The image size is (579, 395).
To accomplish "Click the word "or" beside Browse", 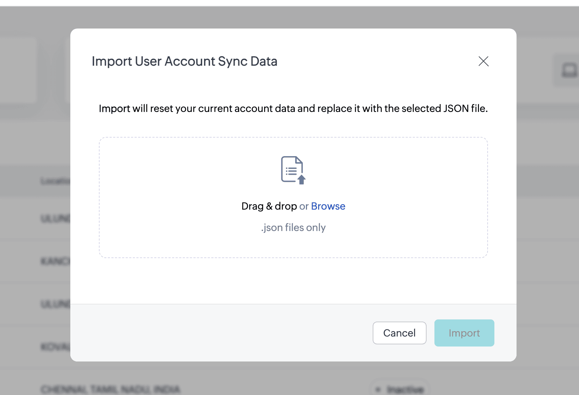I will point(304,206).
